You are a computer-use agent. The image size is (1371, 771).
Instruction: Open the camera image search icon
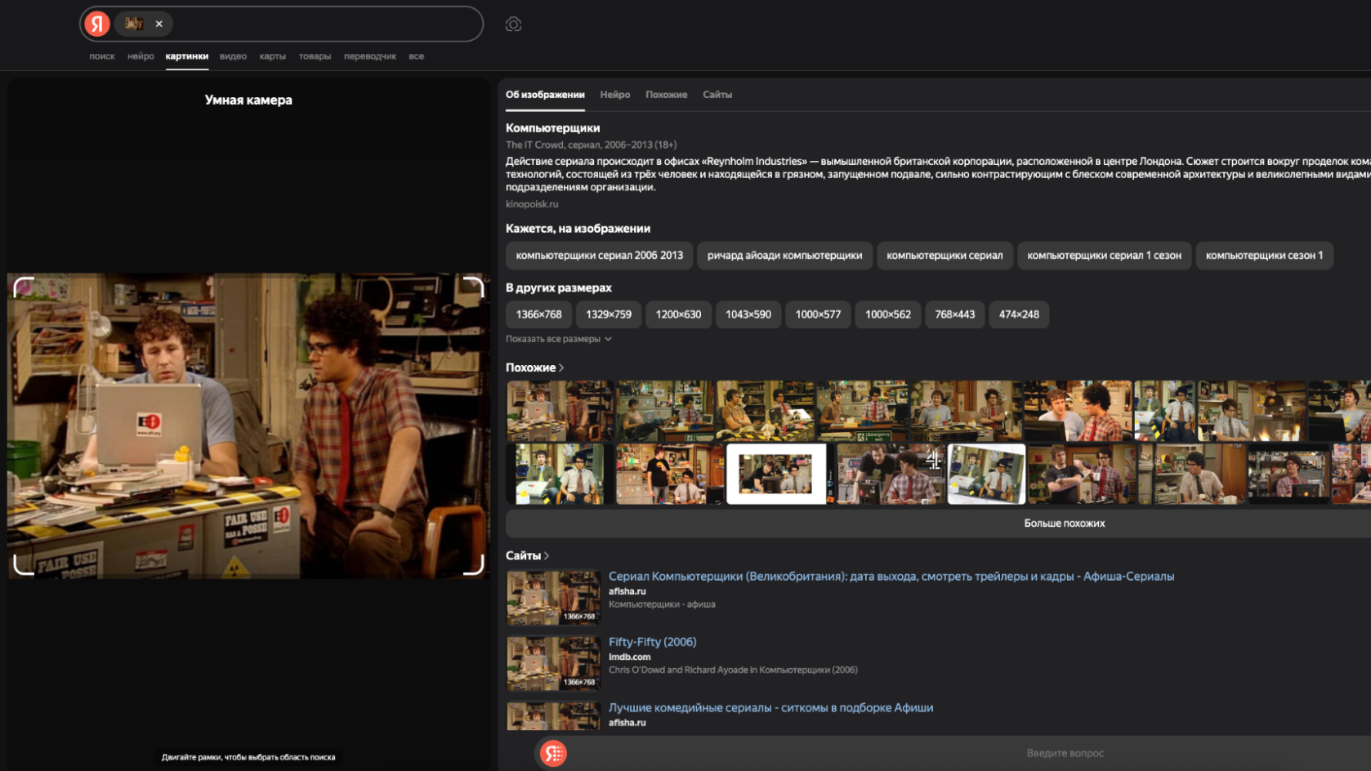coord(513,25)
